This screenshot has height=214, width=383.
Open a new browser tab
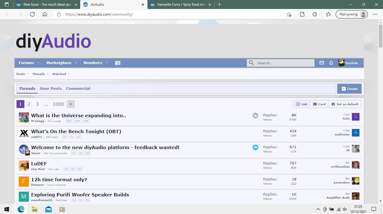tap(219, 4)
